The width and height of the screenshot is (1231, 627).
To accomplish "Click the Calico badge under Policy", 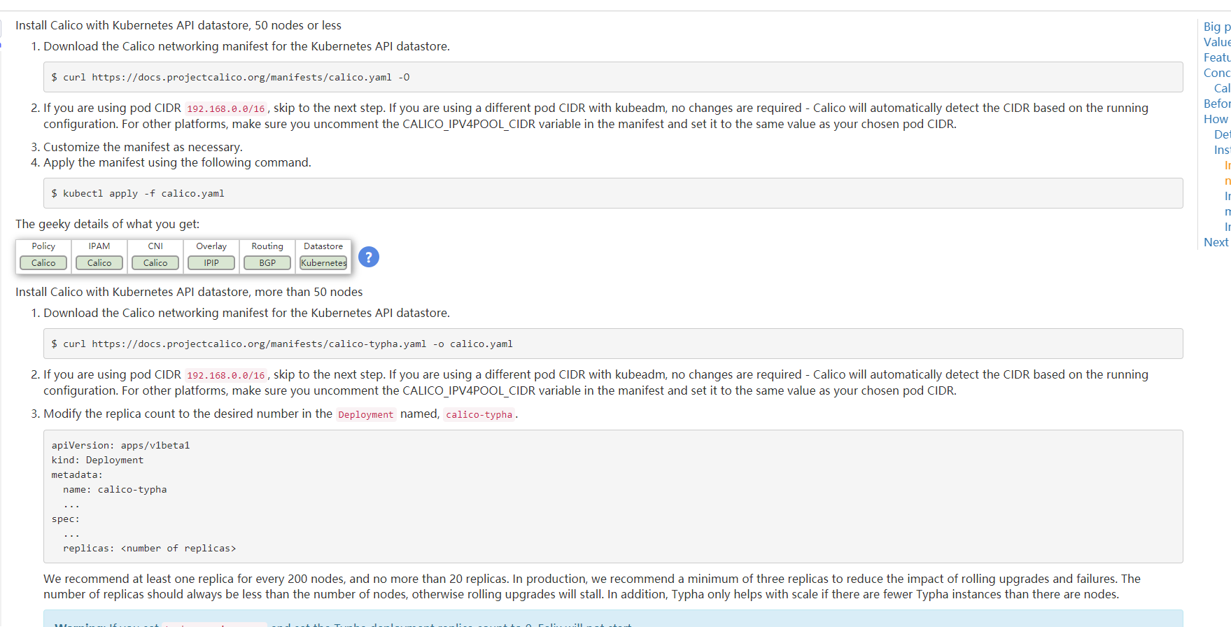I will 43,263.
